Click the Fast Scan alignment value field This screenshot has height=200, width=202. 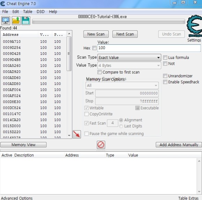[112, 123]
